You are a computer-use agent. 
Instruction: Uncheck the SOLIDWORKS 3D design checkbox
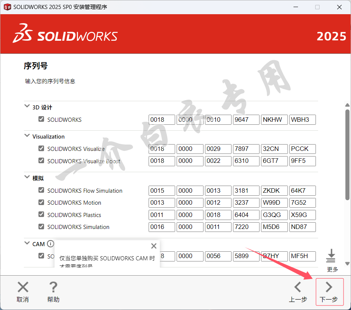click(x=41, y=119)
